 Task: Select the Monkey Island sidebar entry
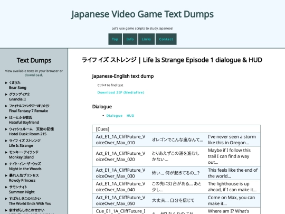24,155
